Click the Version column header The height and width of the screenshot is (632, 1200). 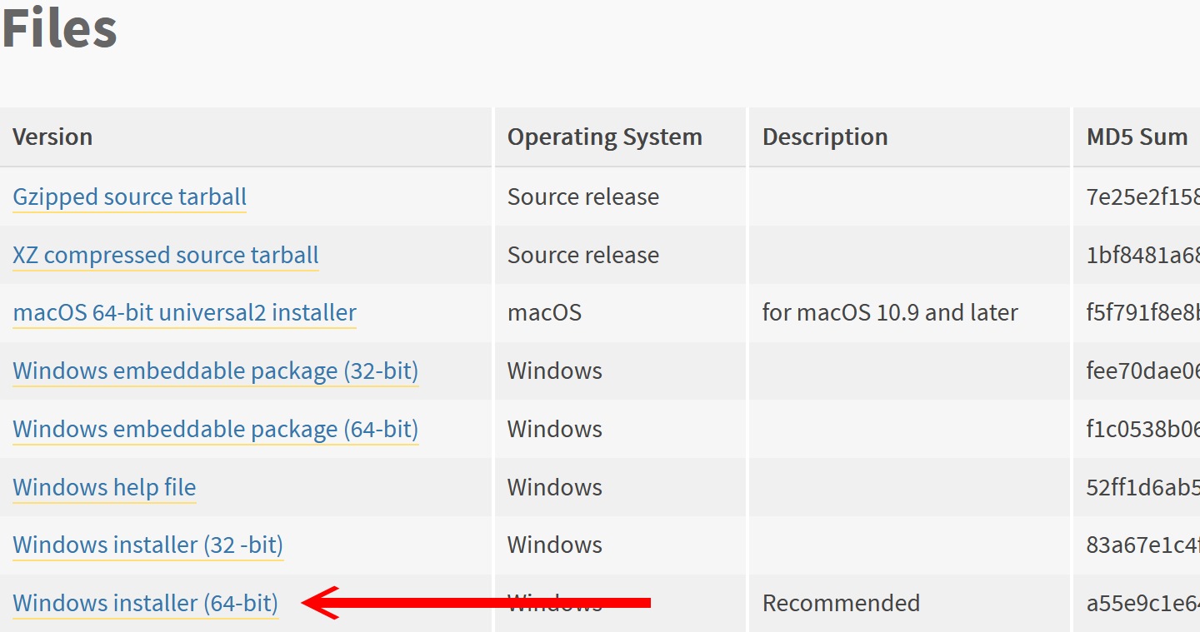tap(52, 137)
